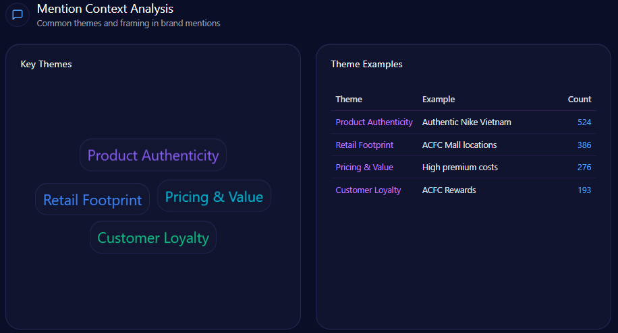This screenshot has height=333, width=618.
Task: Click the 524 count value
Action: [584, 122]
